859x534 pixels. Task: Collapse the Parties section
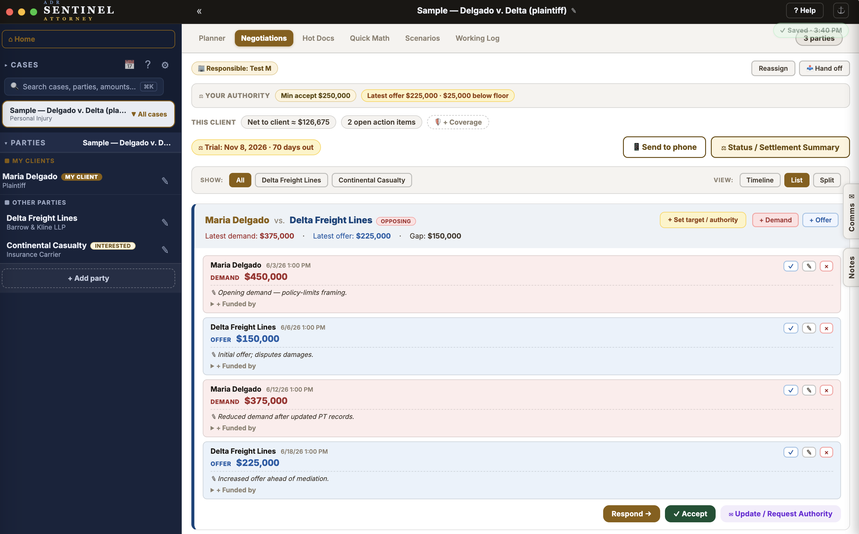(x=25, y=143)
